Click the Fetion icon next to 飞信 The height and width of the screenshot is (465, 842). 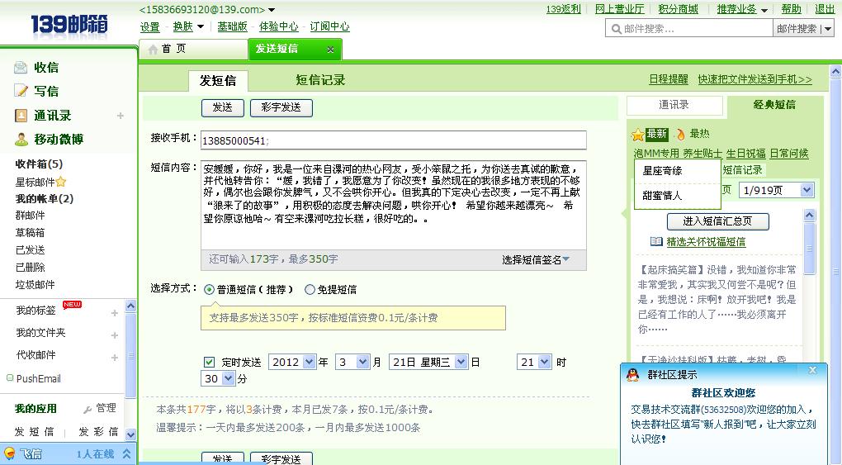pos(10,453)
